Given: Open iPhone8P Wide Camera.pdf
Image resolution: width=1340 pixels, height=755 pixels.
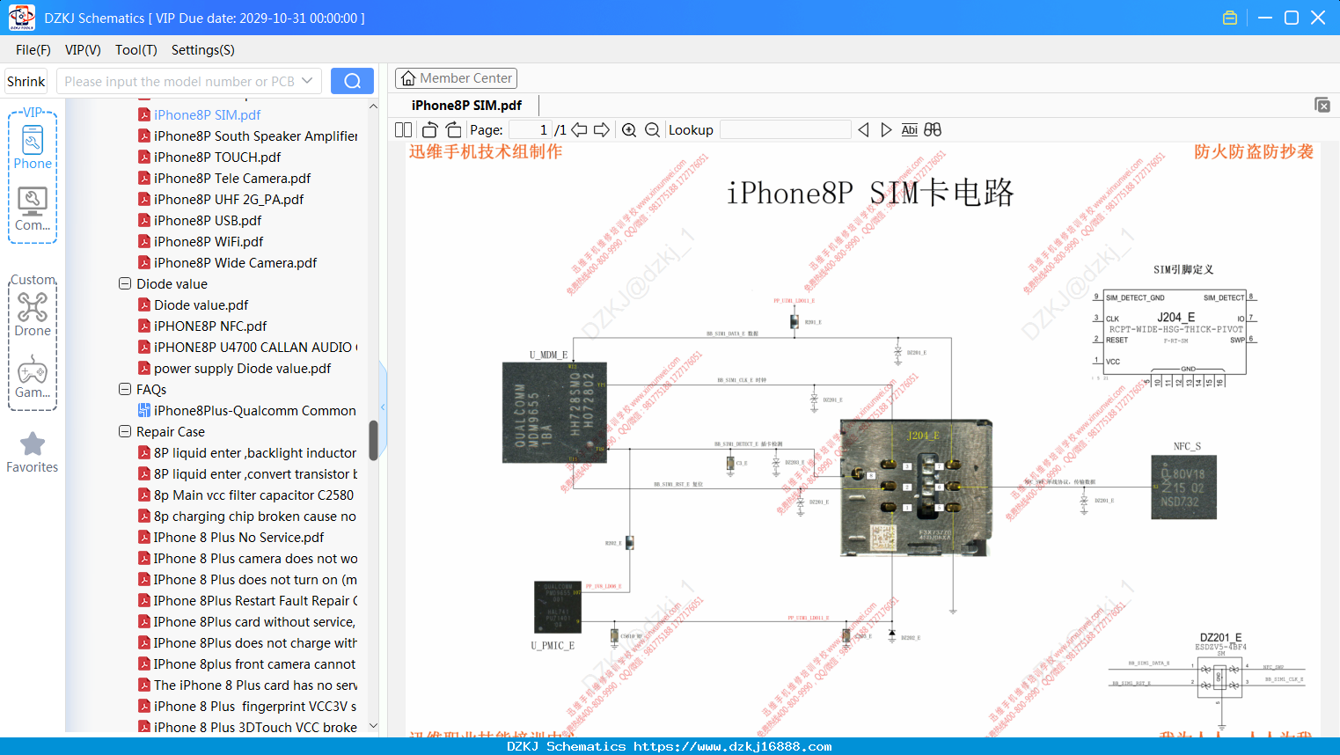Looking at the screenshot, I should (235, 263).
